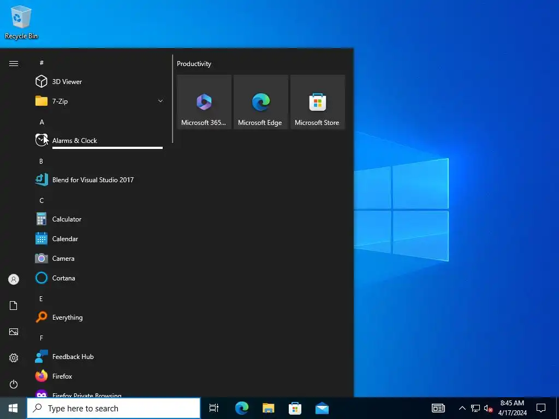Open the Calendar app
559x419 pixels.
(x=99, y=239)
